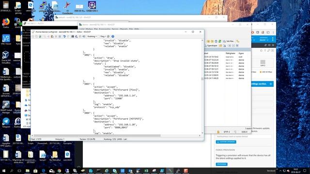Click the "192.168.1.14" address value in the editor
The height and width of the screenshot is (174, 310).
click(x=127, y=96)
